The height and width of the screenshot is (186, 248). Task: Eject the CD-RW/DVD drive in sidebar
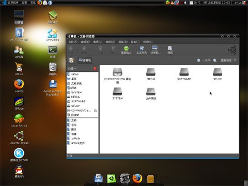[x=95, y=111]
